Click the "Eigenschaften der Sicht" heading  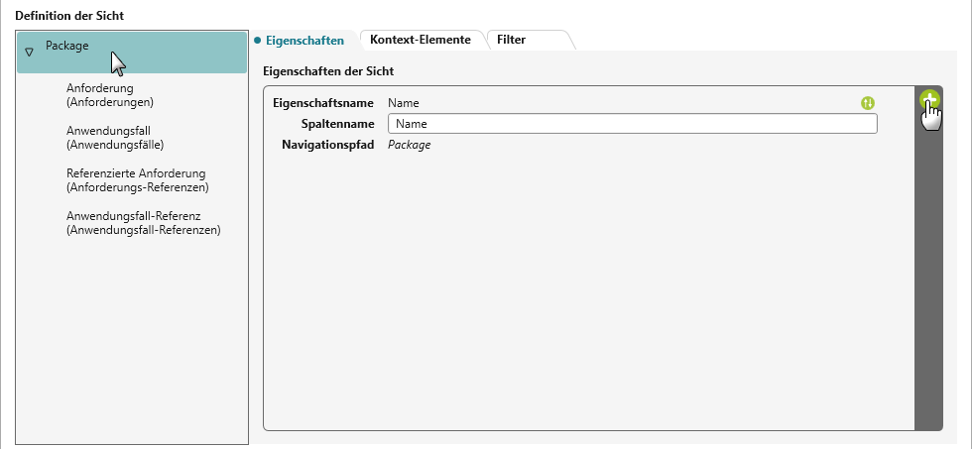click(x=328, y=72)
